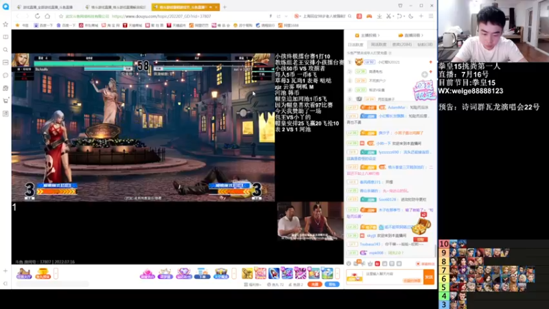
Task: Open the 阿里1688 bookmark
Action: (288, 25)
